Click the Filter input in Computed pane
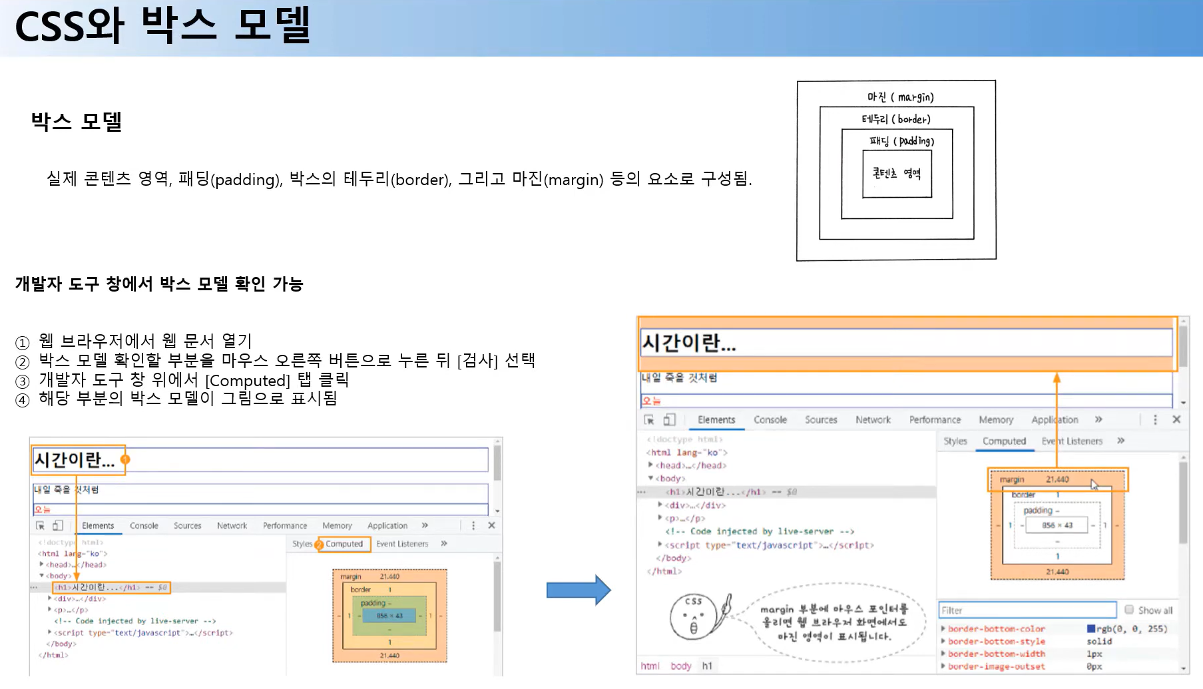 [x=1027, y=610]
